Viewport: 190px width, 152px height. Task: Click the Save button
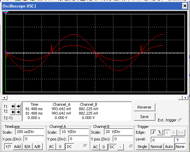pyautogui.click(x=145, y=117)
